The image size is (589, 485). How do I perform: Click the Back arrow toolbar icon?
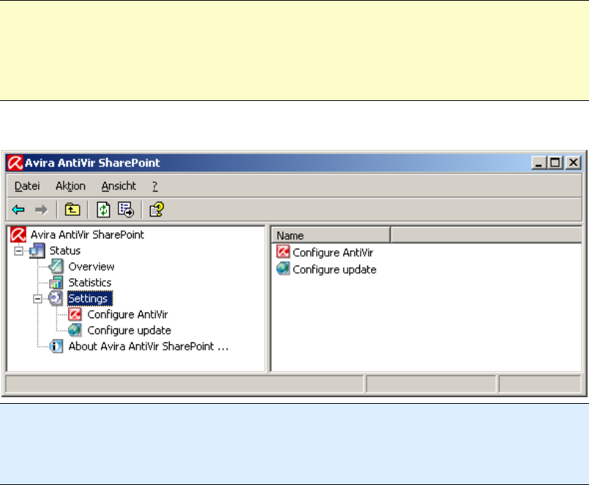[x=18, y=210]
